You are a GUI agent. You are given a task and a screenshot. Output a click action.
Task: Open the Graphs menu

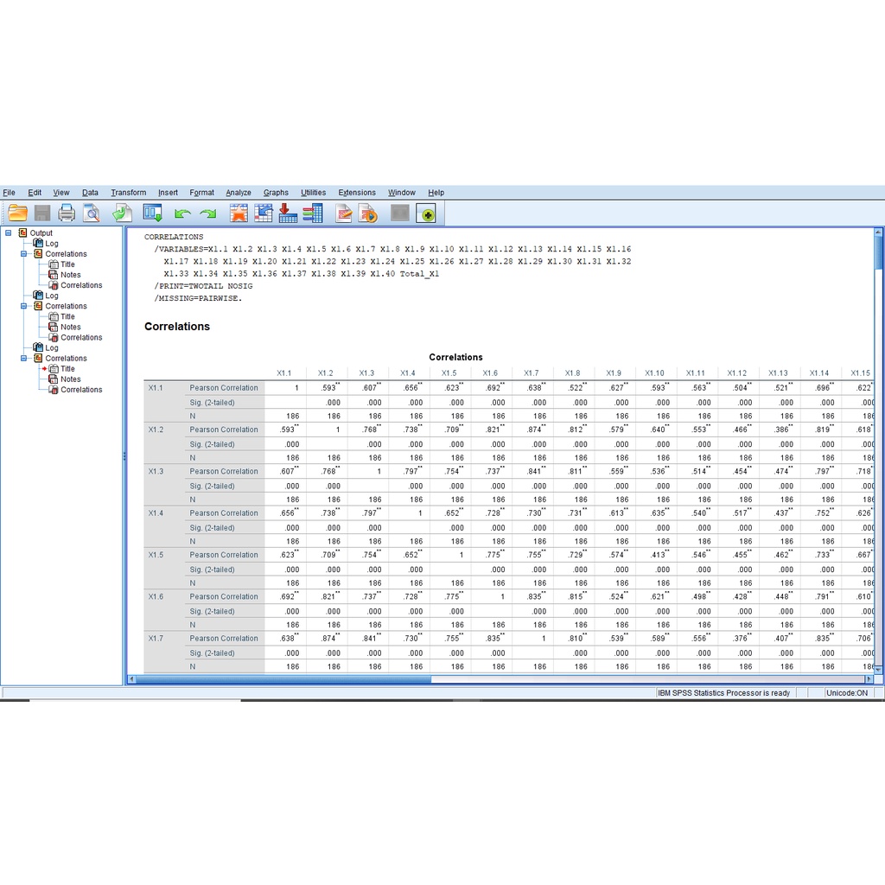tap(276, 193)
